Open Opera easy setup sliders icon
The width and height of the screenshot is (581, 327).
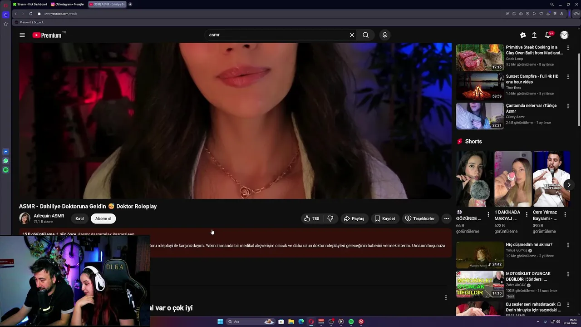[555, 14]
